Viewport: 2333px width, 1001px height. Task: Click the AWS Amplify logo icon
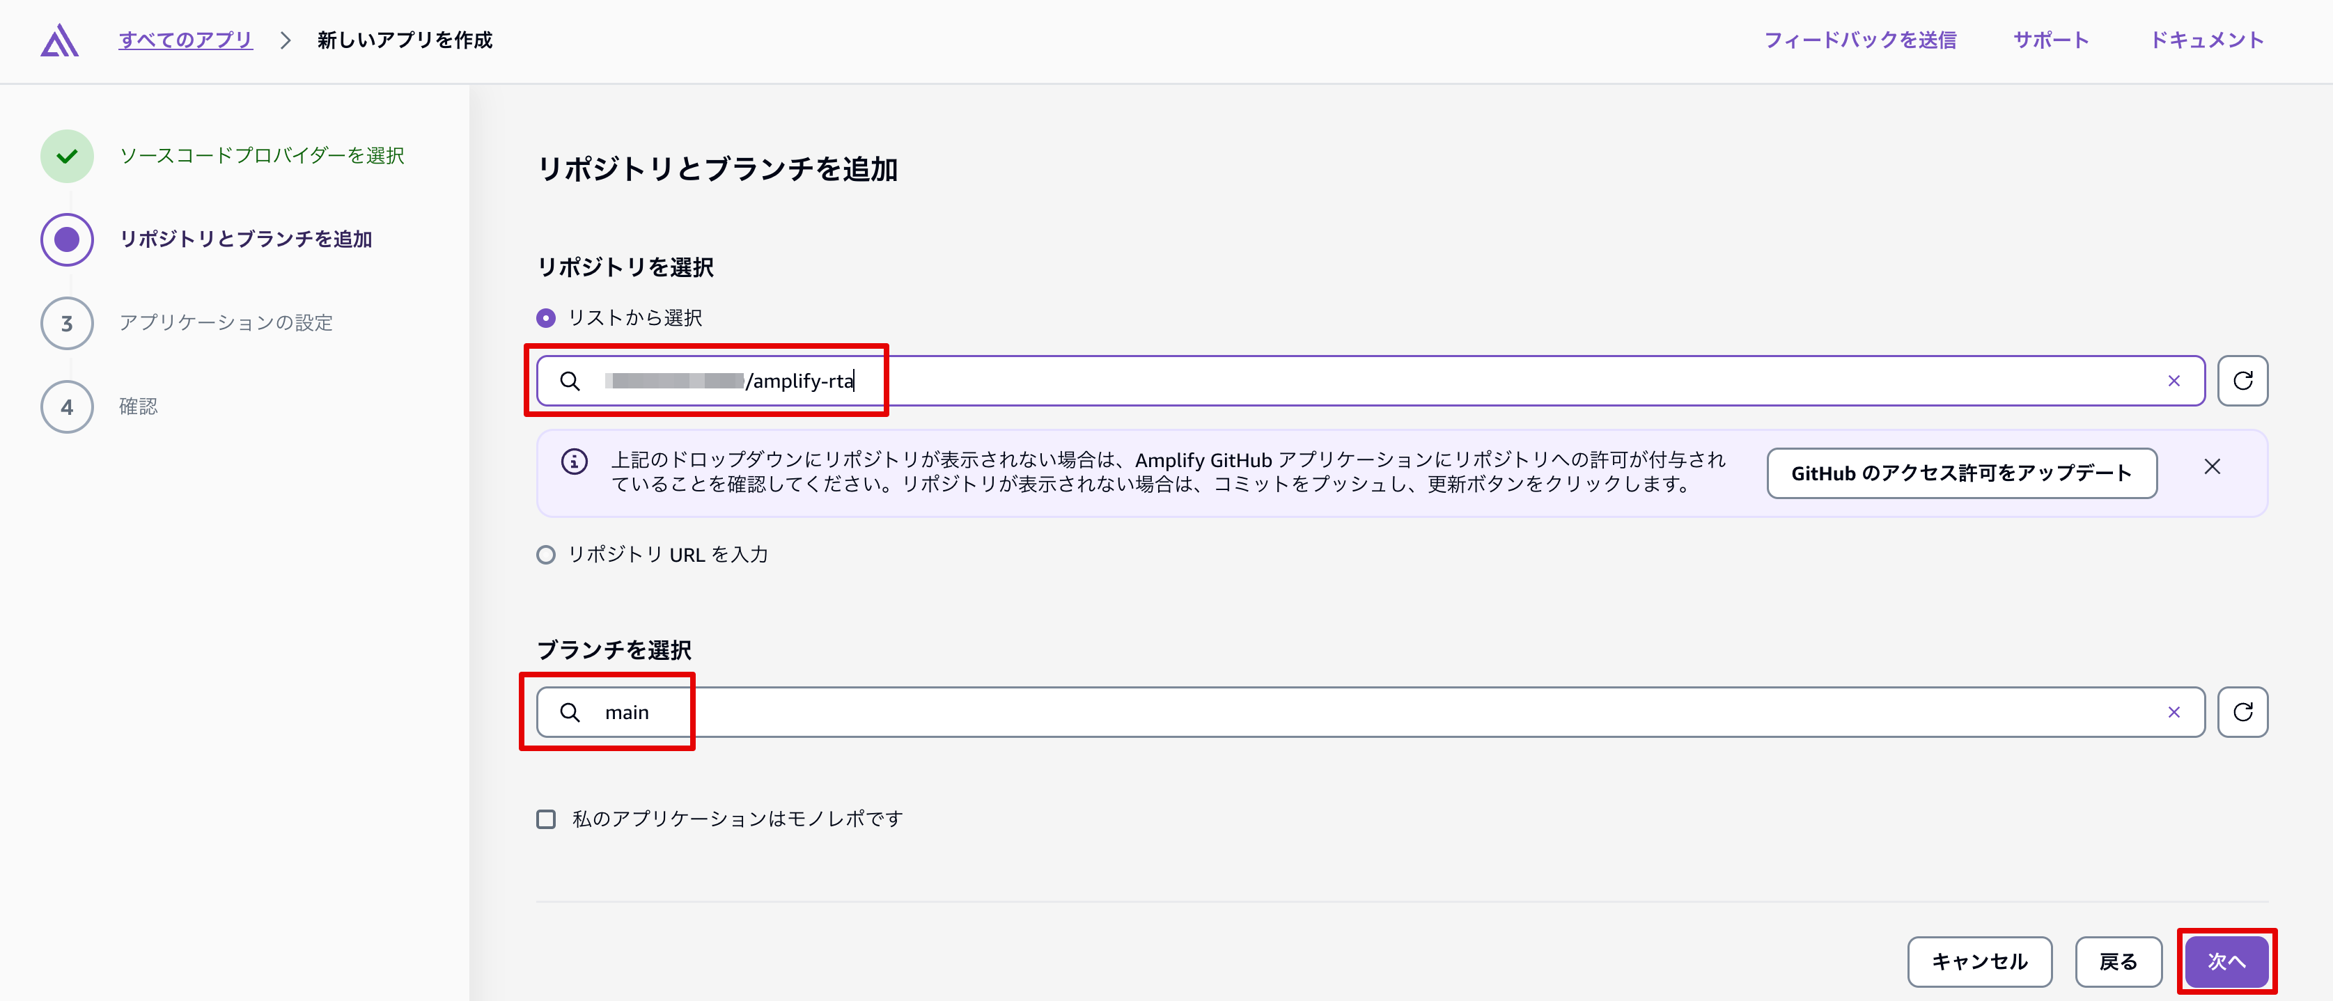point(59,40)
